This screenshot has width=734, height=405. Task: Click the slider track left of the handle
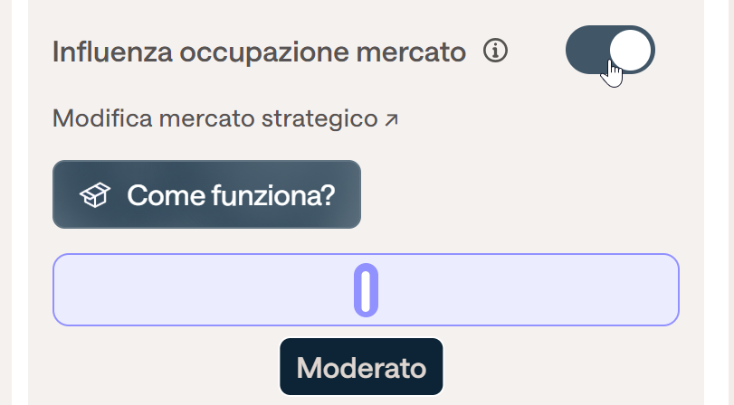204,290
